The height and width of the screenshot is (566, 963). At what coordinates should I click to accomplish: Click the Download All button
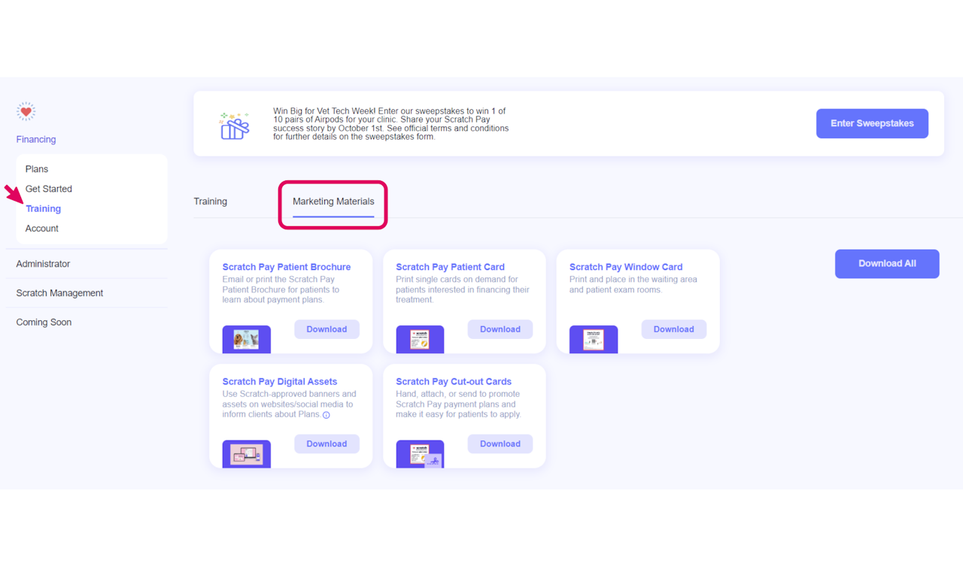pyautogui.click(x=887, y=264)
